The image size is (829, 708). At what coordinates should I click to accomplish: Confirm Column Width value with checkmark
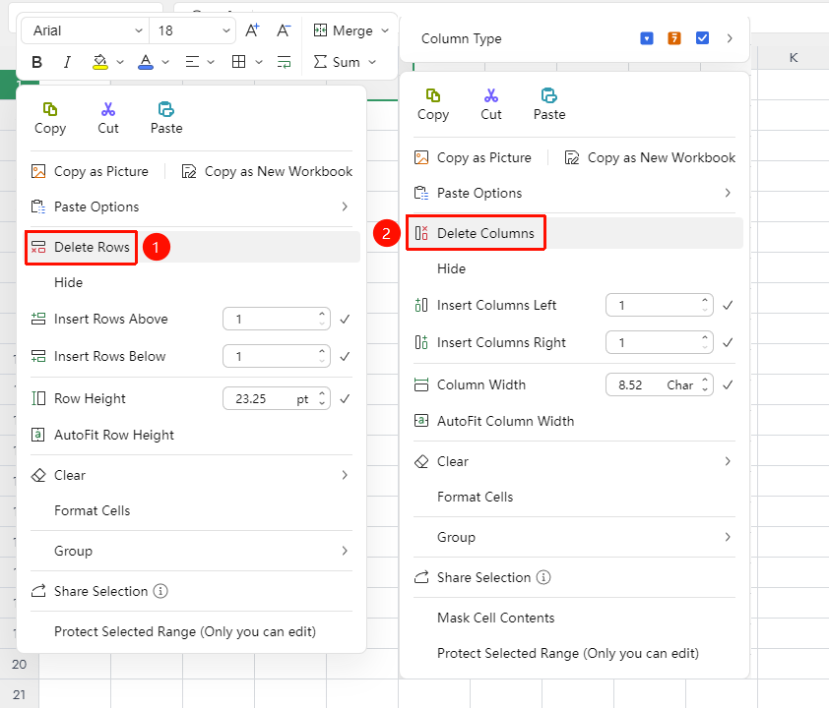click(728, 384)
